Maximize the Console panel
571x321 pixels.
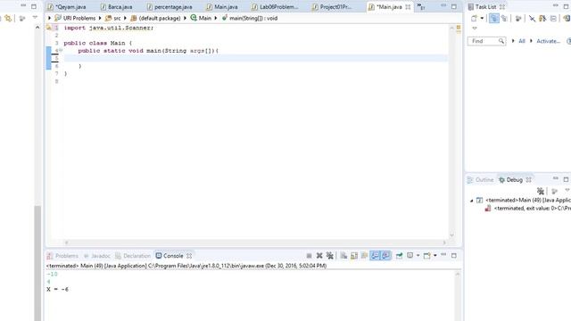(x=454, y=256)
